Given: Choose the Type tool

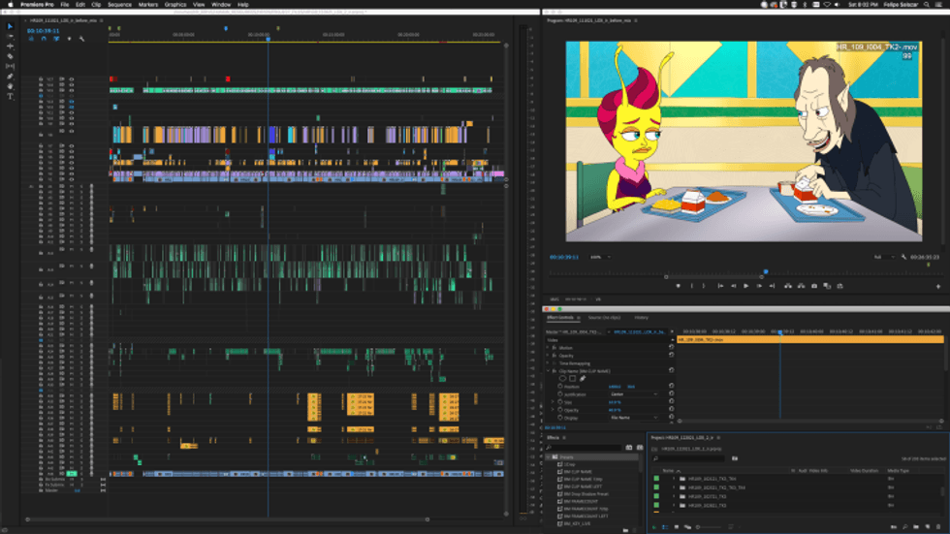Looking at the screenshot, I should tap(10, 96).
